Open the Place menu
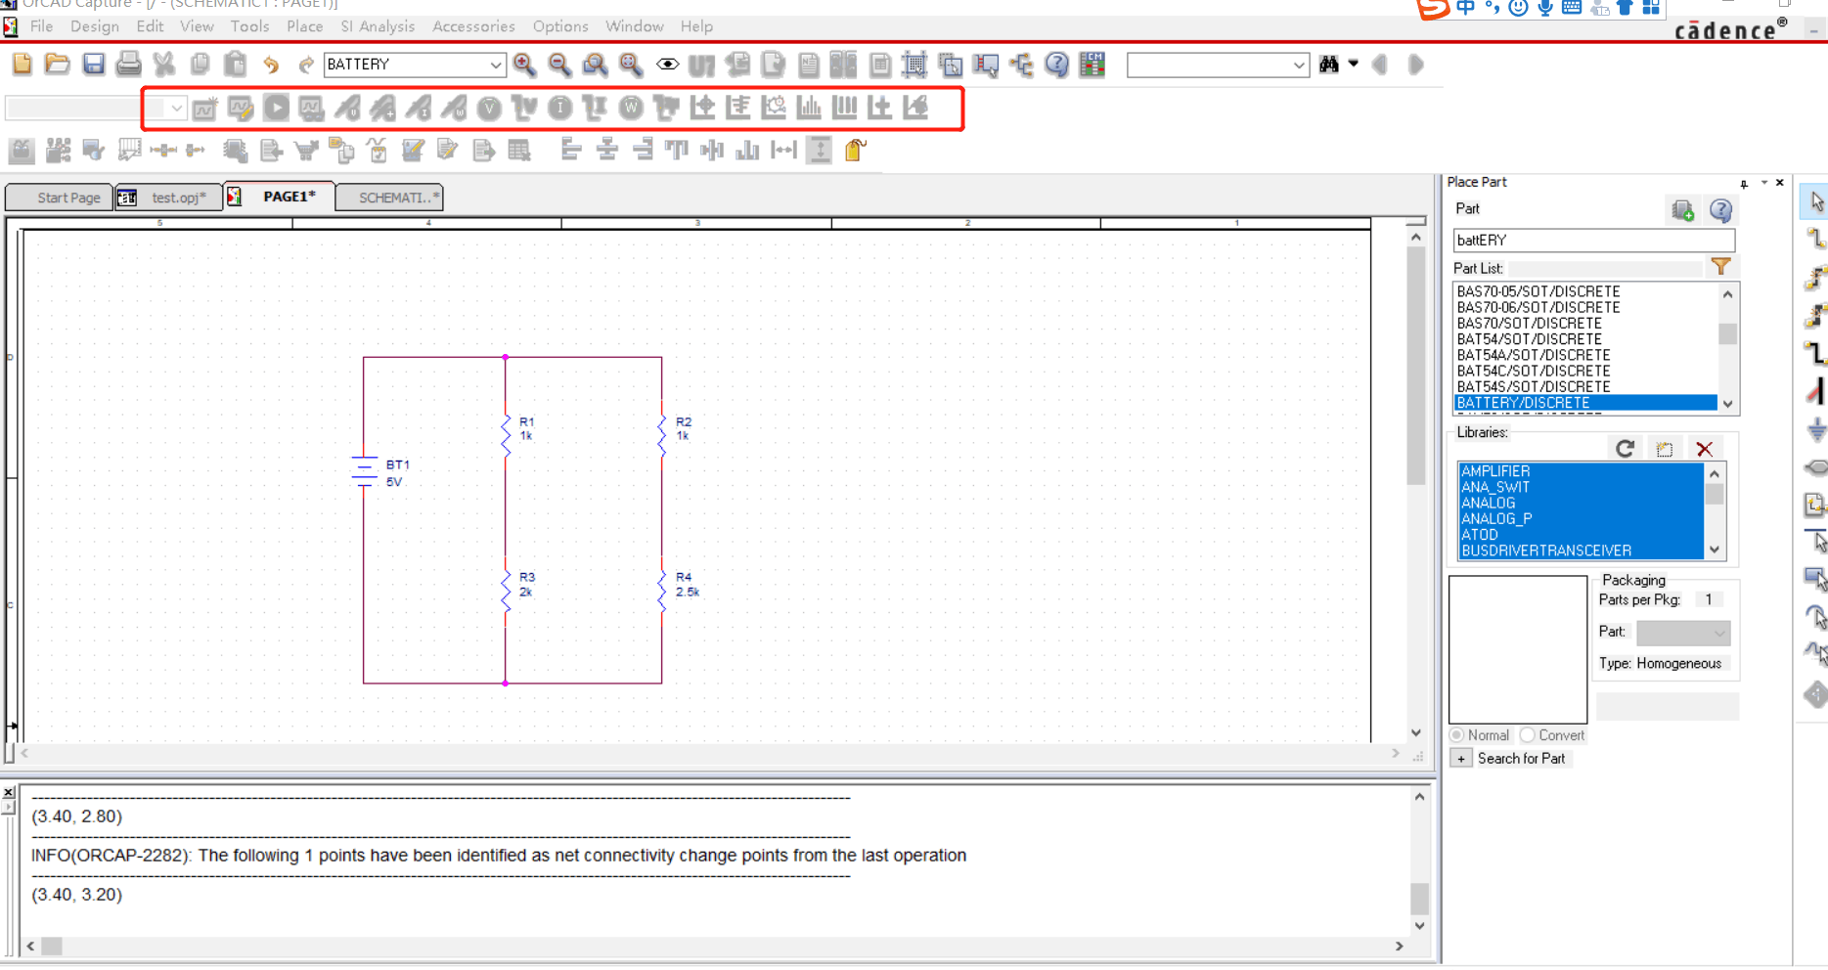 pos(304,26)
